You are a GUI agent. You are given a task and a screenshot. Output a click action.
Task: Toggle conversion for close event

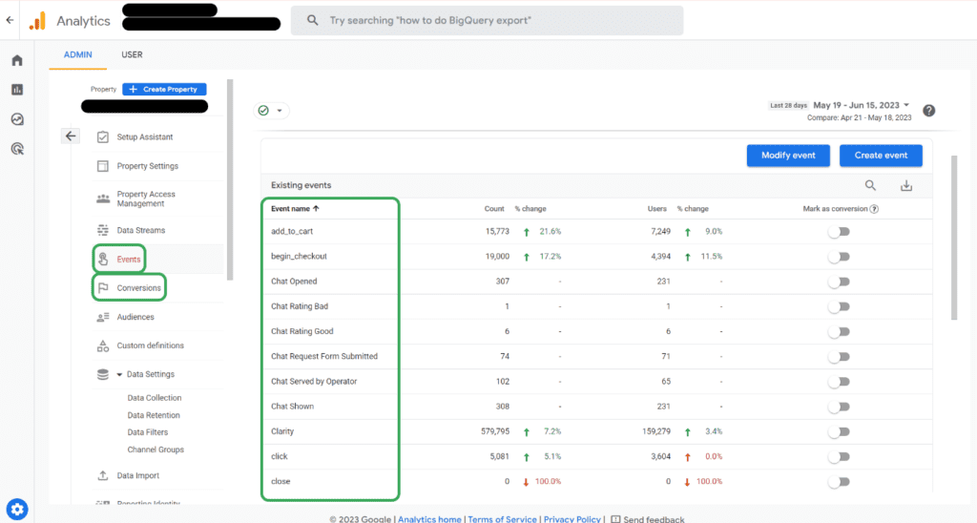tap(839, 481)
